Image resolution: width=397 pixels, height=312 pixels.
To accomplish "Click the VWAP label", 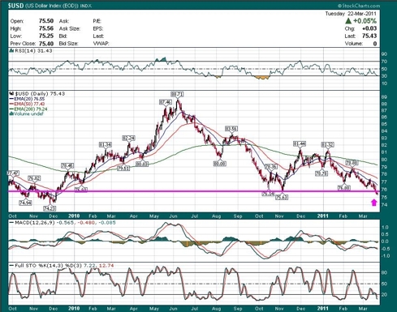I will pyautogui.click(x=101, y=44).
